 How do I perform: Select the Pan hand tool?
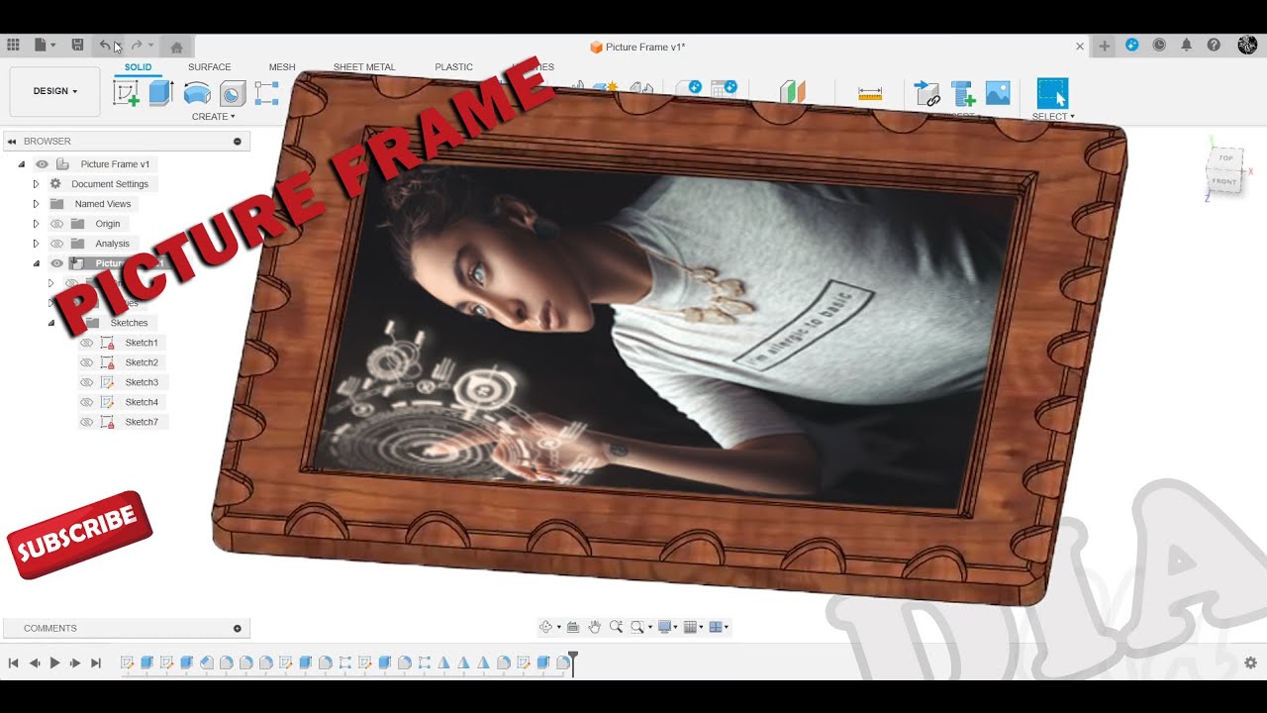coord(594,627)
